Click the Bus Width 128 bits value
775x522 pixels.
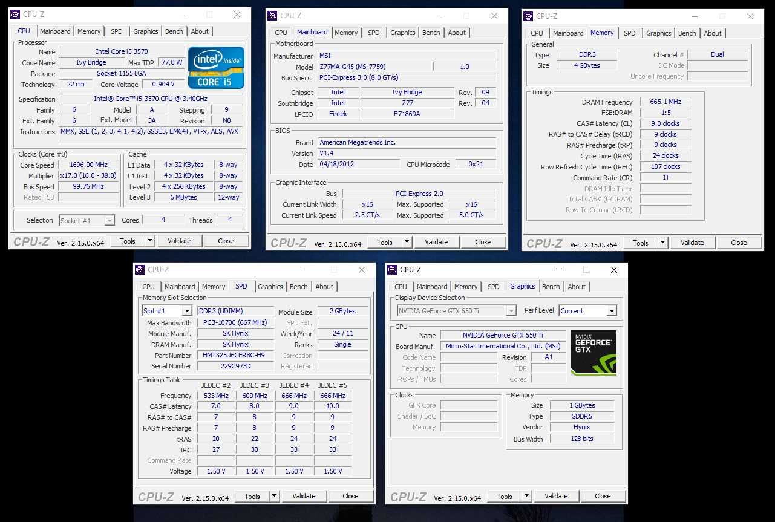[x=582, y=439]
